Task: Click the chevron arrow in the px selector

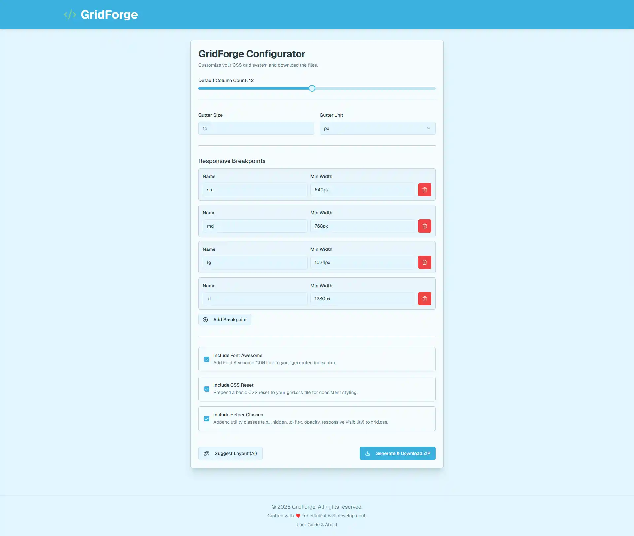Action: [428, 128]
